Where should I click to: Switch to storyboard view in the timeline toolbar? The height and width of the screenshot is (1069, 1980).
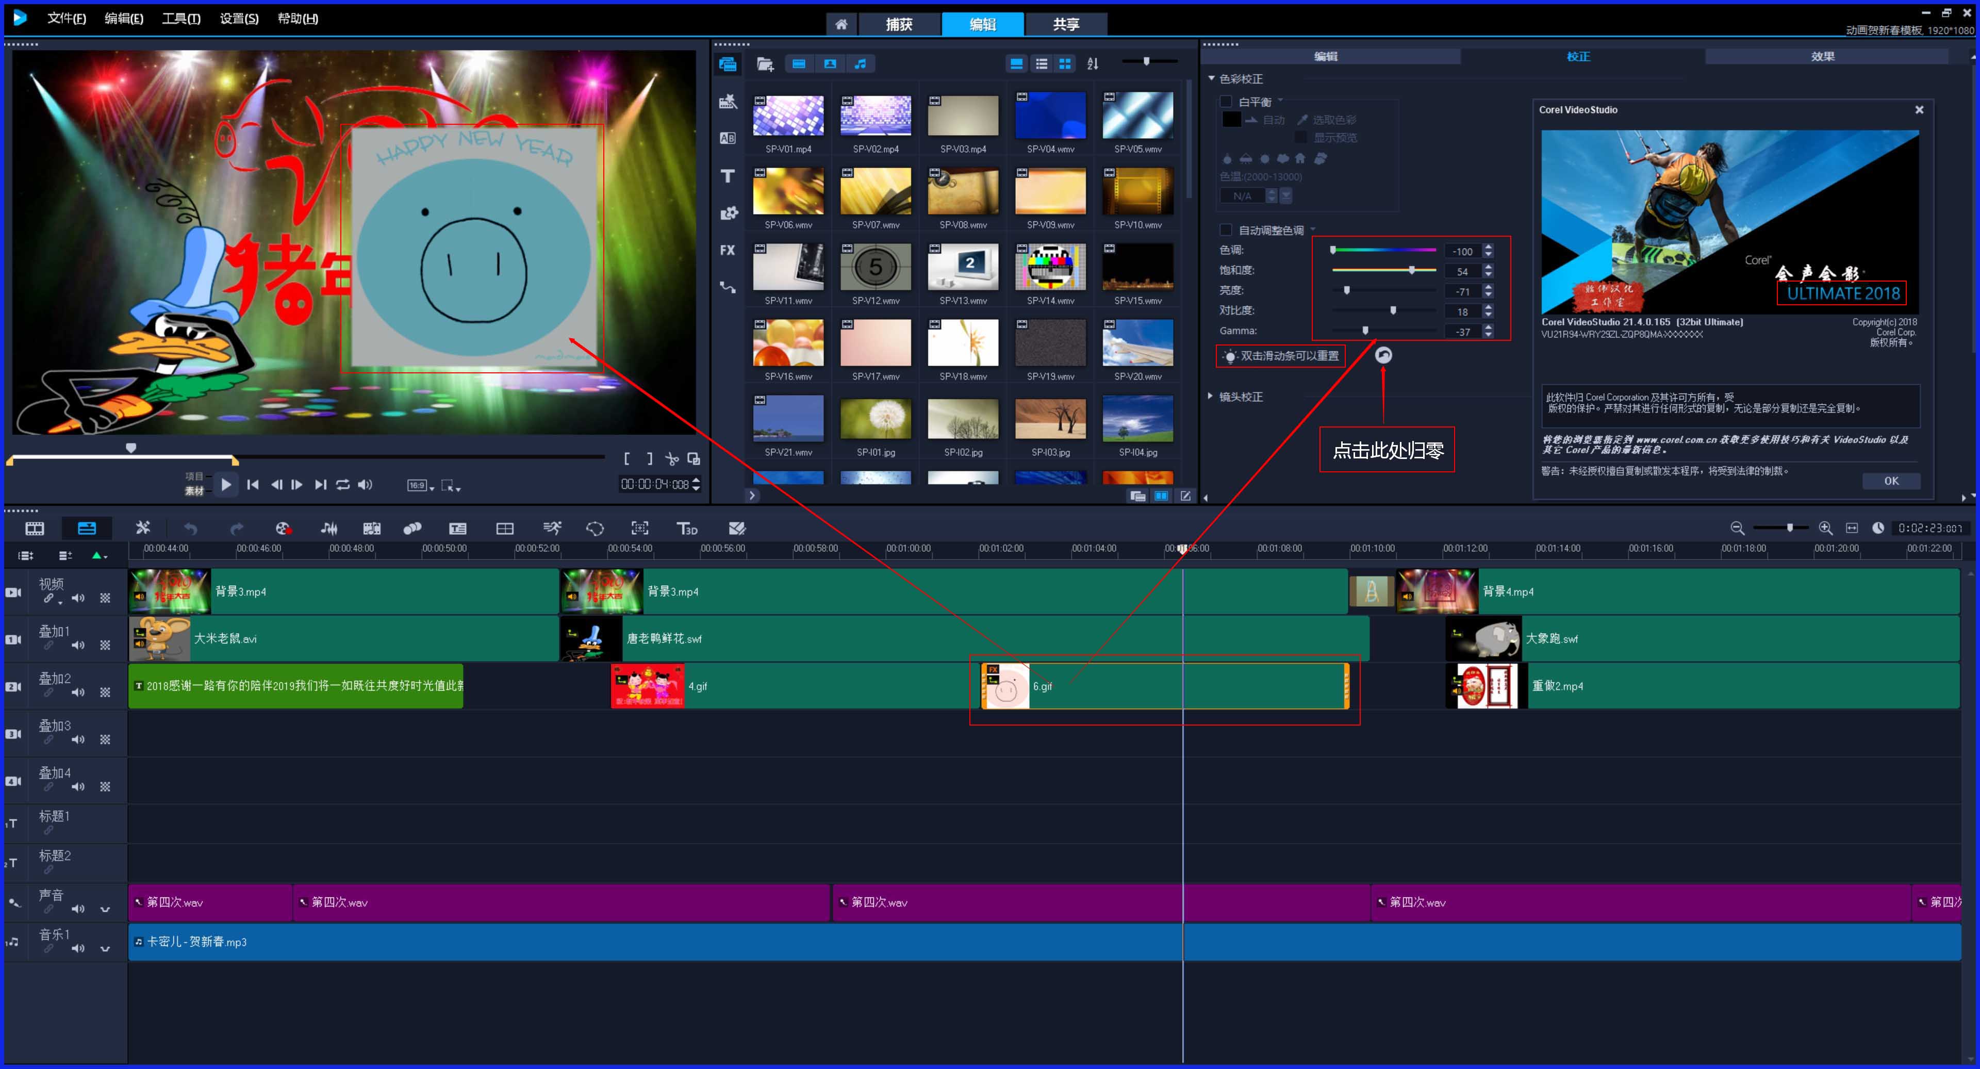(35, 528)
